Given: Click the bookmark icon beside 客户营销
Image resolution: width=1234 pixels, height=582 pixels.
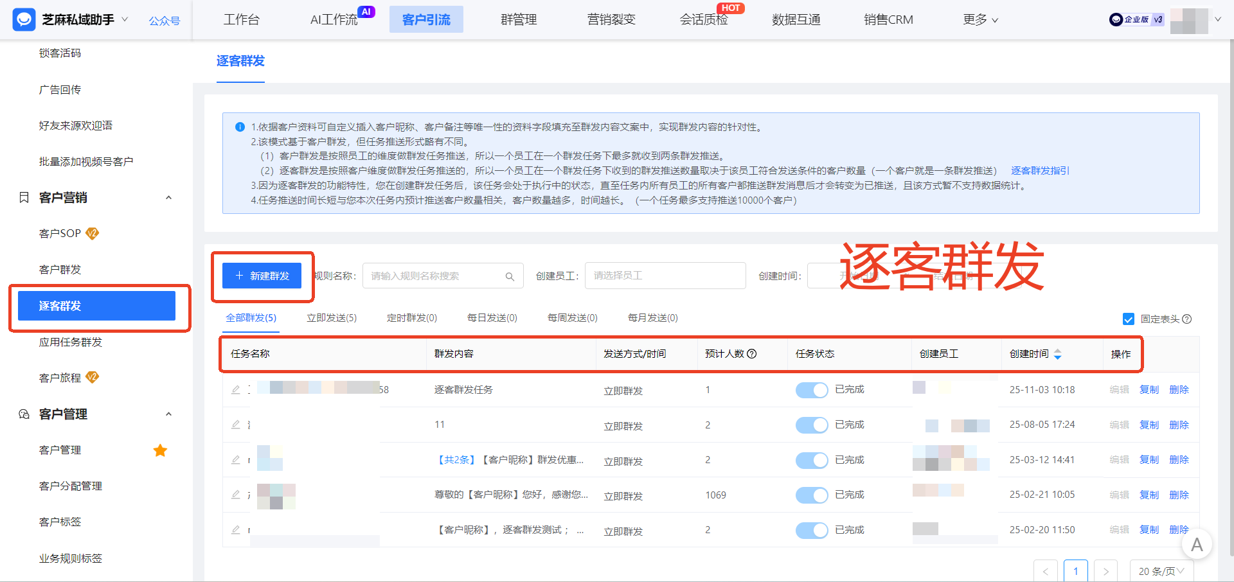Looking at the screenshot, I should [x=23, y=197].
